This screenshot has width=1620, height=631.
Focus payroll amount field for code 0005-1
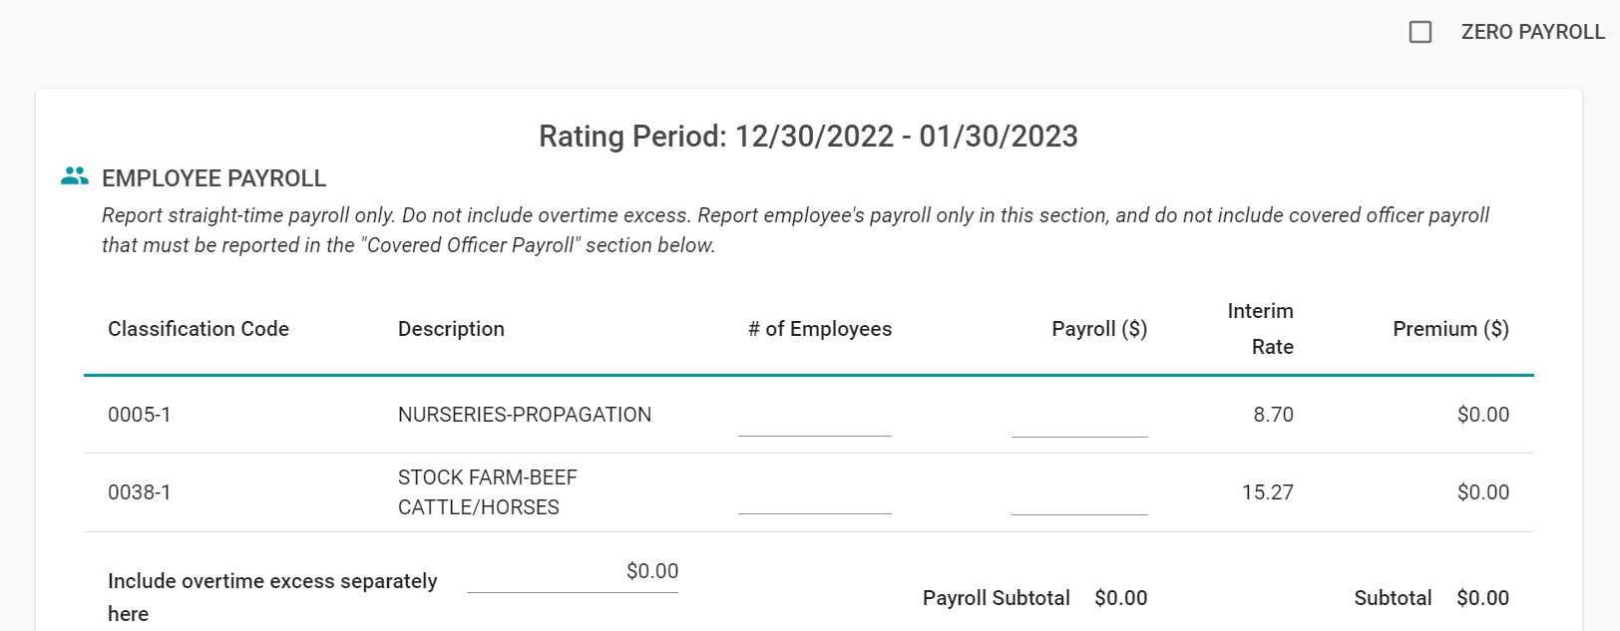pyautogui.click(x=1079, y=419)
